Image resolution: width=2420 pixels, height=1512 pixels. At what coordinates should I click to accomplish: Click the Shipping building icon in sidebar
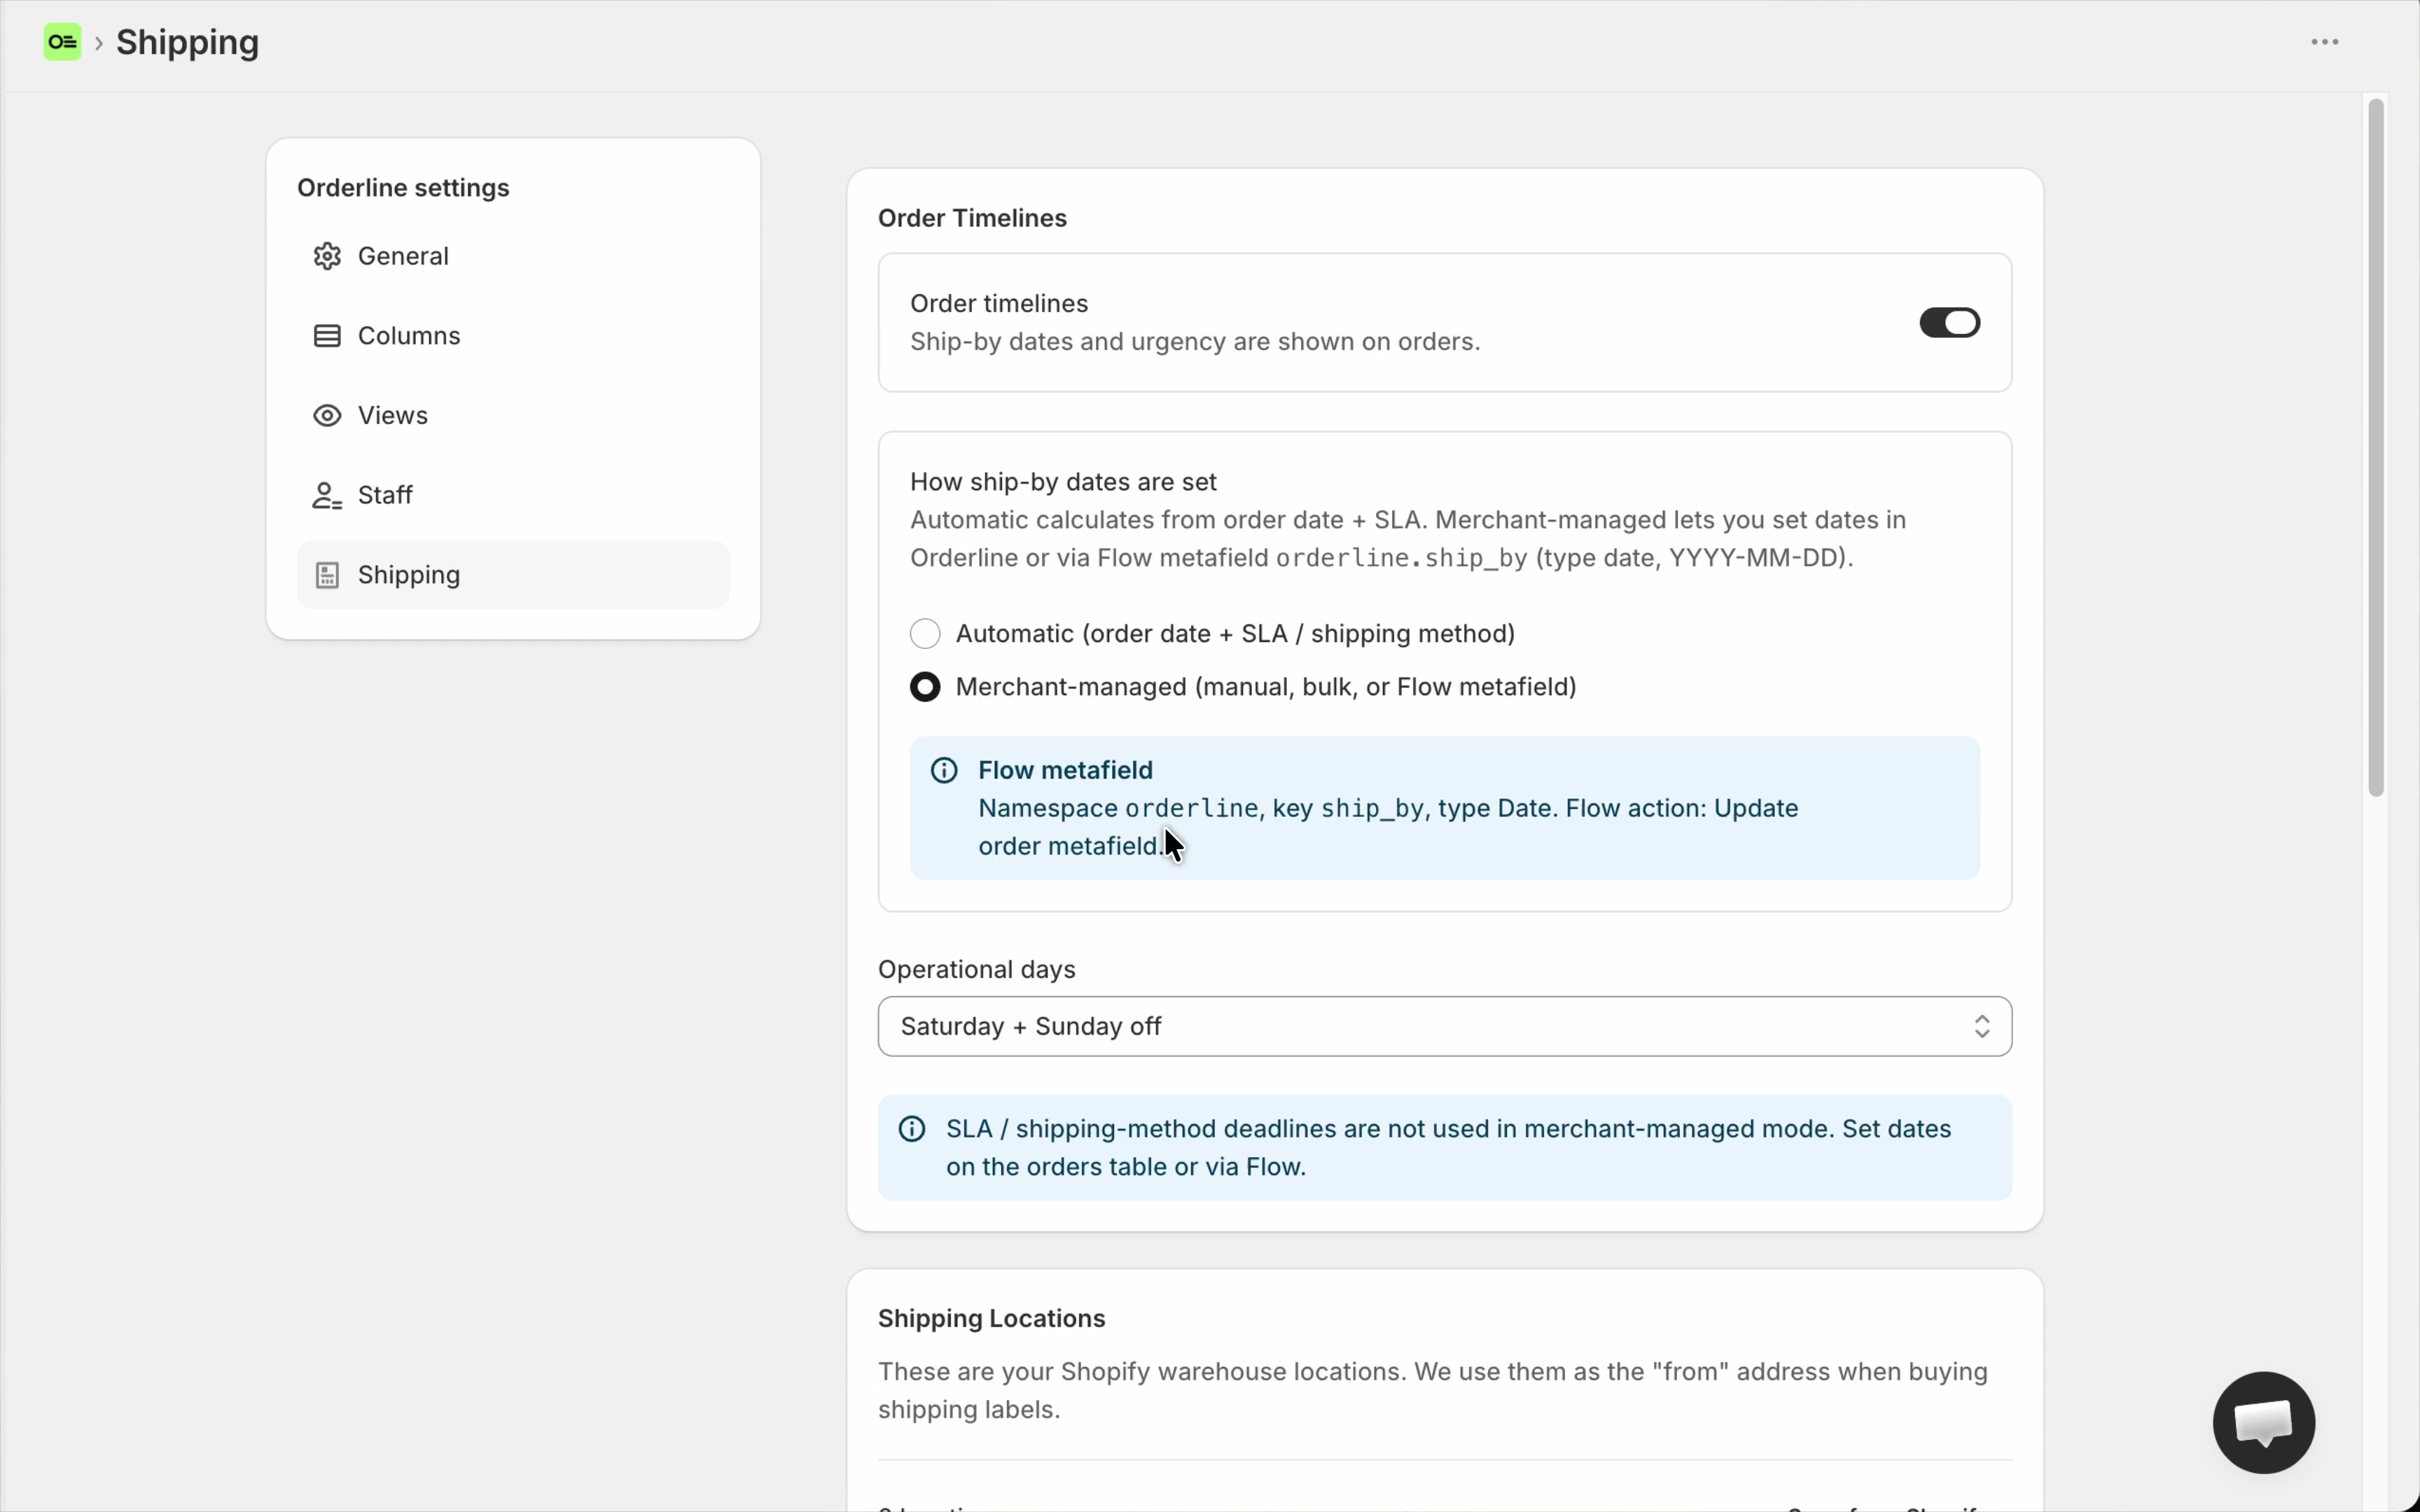(x=327, y=575)
